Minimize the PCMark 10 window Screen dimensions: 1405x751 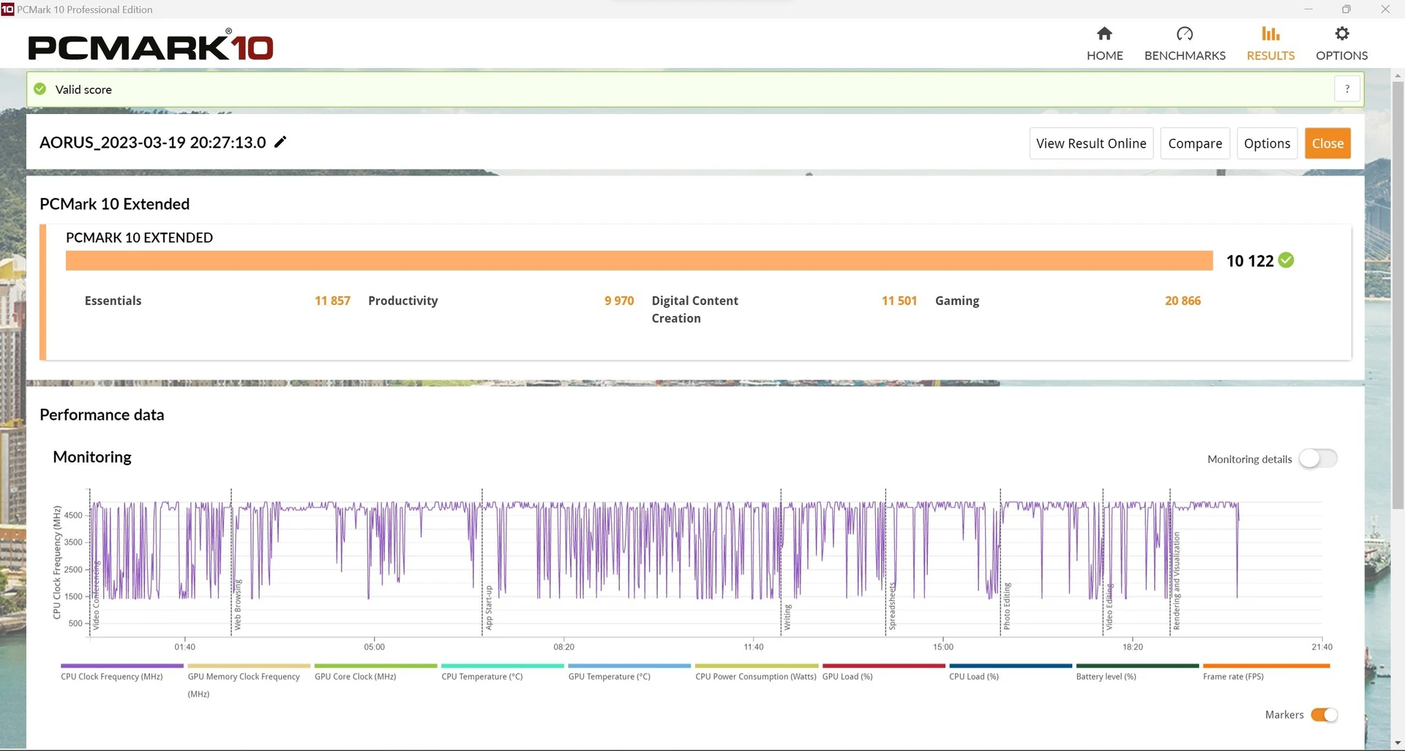click(1308, 9)
